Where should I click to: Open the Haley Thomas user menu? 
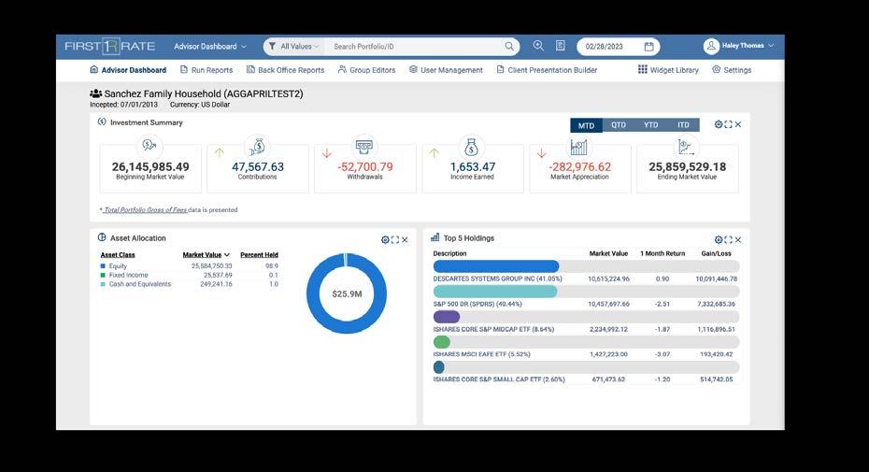point(748,46)
